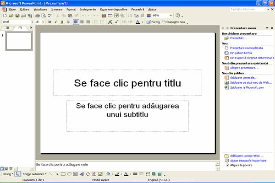275x183 pixels.
Task: Click the Open file icon
Action: [11, 16]
